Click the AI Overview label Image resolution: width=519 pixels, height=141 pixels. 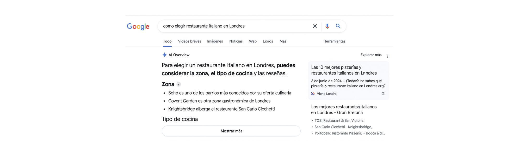coord(179,55)
